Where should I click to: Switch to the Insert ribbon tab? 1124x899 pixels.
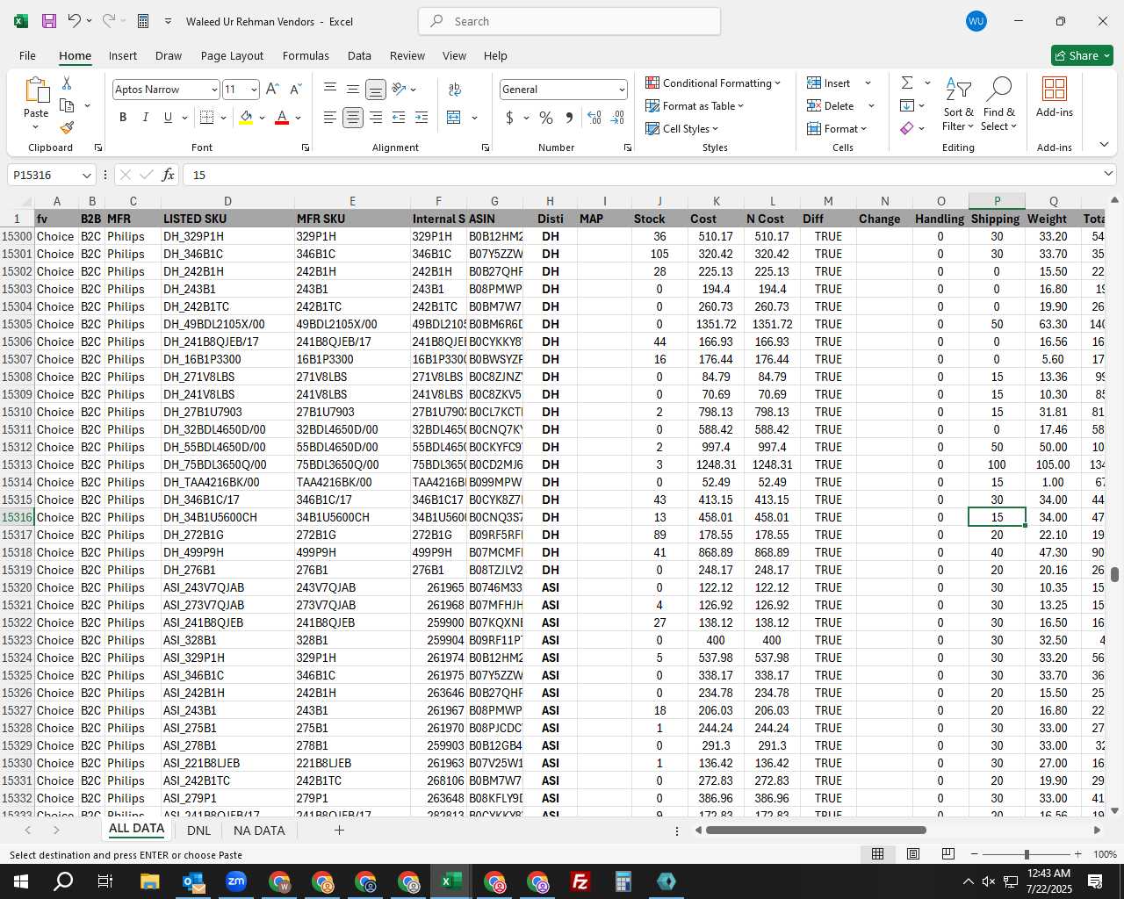123,55
